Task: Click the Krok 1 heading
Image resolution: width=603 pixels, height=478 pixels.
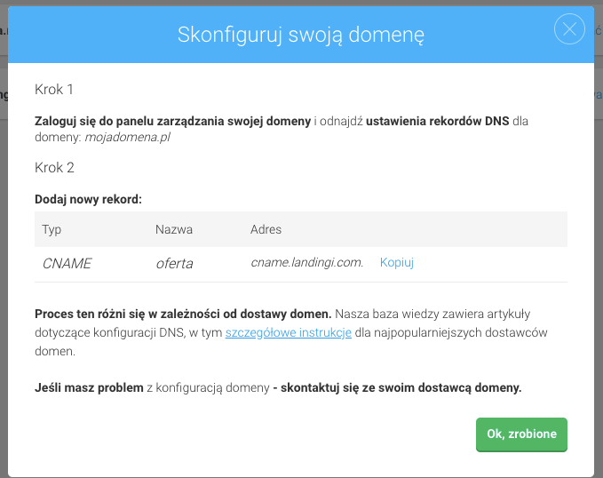Action: pos(54,89)
